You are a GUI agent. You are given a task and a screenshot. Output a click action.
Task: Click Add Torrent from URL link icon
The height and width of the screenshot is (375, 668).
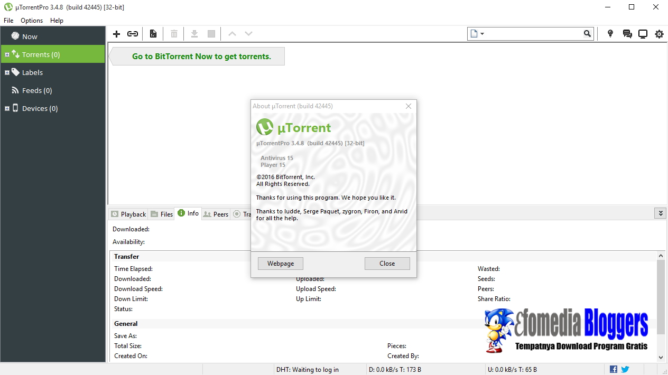pos(133,34)
